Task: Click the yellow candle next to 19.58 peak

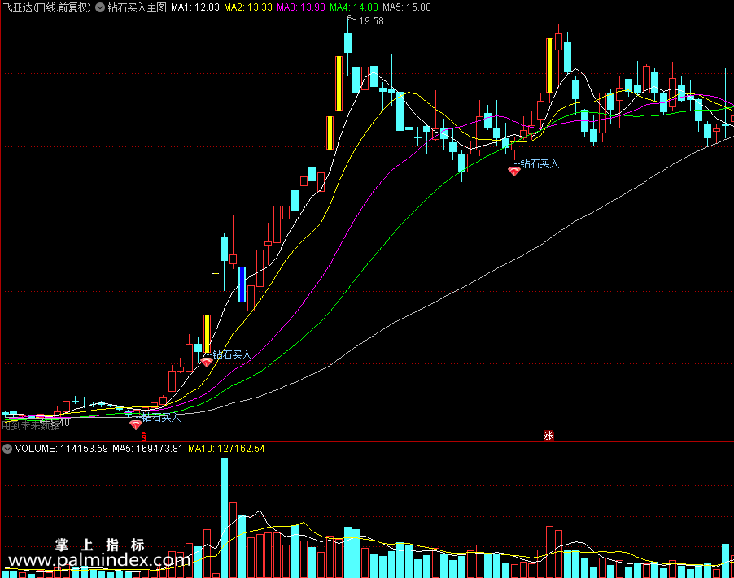Action: 339,83
